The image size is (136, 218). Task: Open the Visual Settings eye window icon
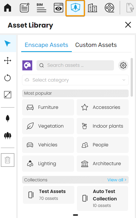pyautogui.click(x=58, y=8)
